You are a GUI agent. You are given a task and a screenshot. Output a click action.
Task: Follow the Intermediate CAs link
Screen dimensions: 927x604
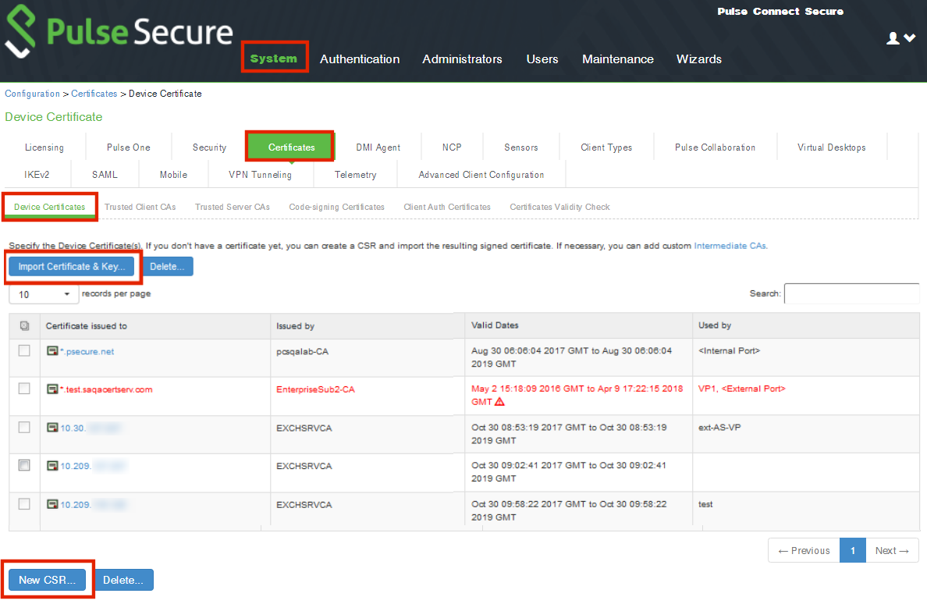pos(730,245)
